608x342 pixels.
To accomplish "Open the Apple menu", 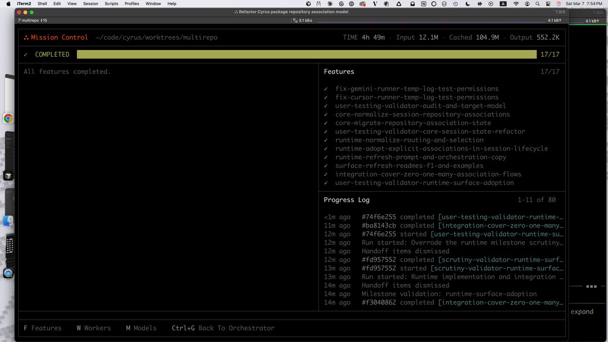I will 9,4.
